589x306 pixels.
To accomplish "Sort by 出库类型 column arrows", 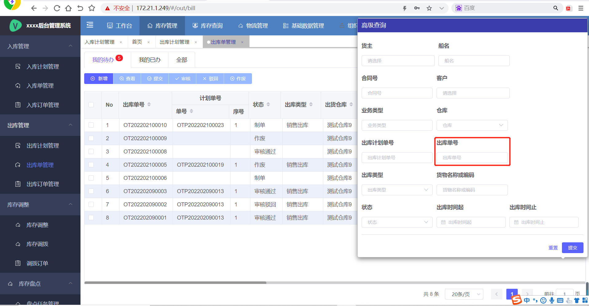I will pyautogui.click(x=311, y=105).
